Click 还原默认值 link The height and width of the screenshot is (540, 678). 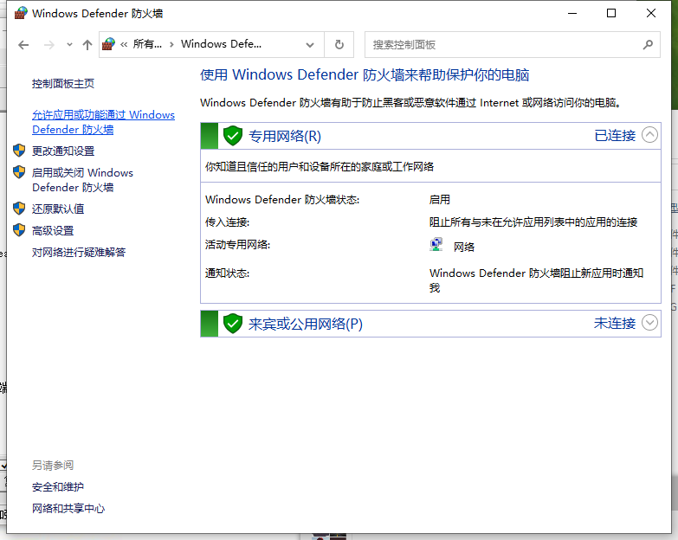tap(58, 209)
